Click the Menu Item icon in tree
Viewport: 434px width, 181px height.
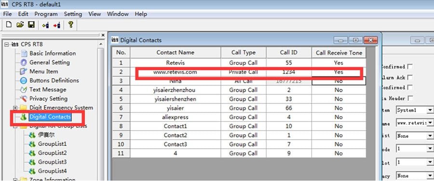pos(24,72)
